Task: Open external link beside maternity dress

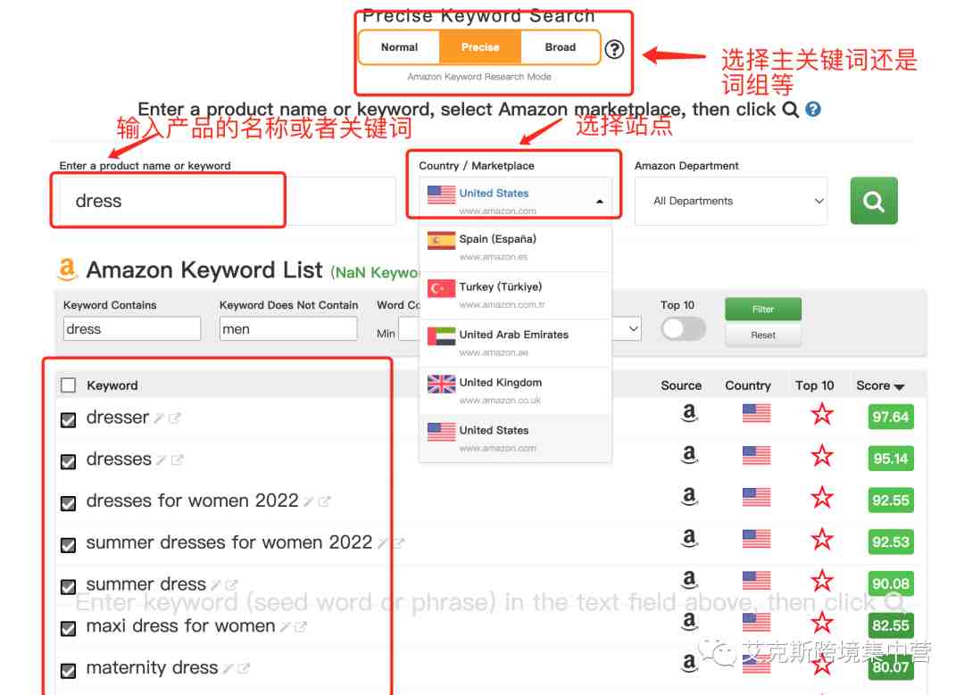Action: coord(244,668)
